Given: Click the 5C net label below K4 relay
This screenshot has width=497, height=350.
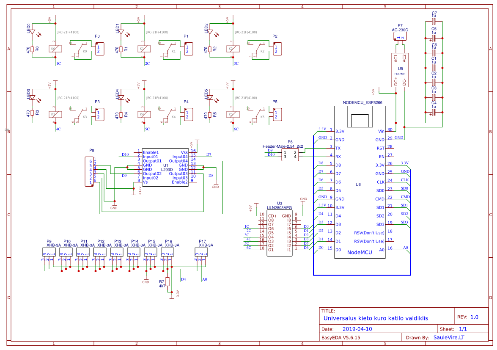Looking at the screenshot, I should tap(147, 129).
